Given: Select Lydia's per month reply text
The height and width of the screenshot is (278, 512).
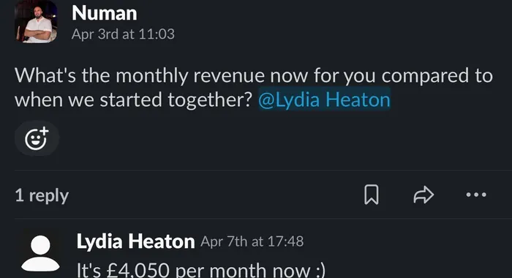Looking at the screenshot, I should click(x=201, y=270).
